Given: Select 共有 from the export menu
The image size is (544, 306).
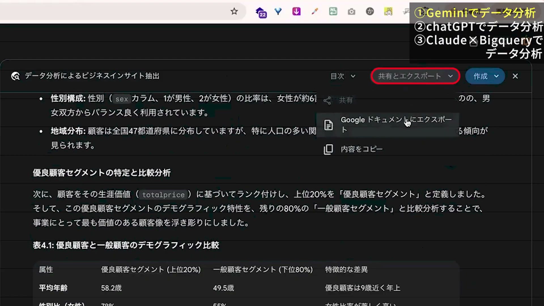Looking at the screenshot, I should [387, 100].
